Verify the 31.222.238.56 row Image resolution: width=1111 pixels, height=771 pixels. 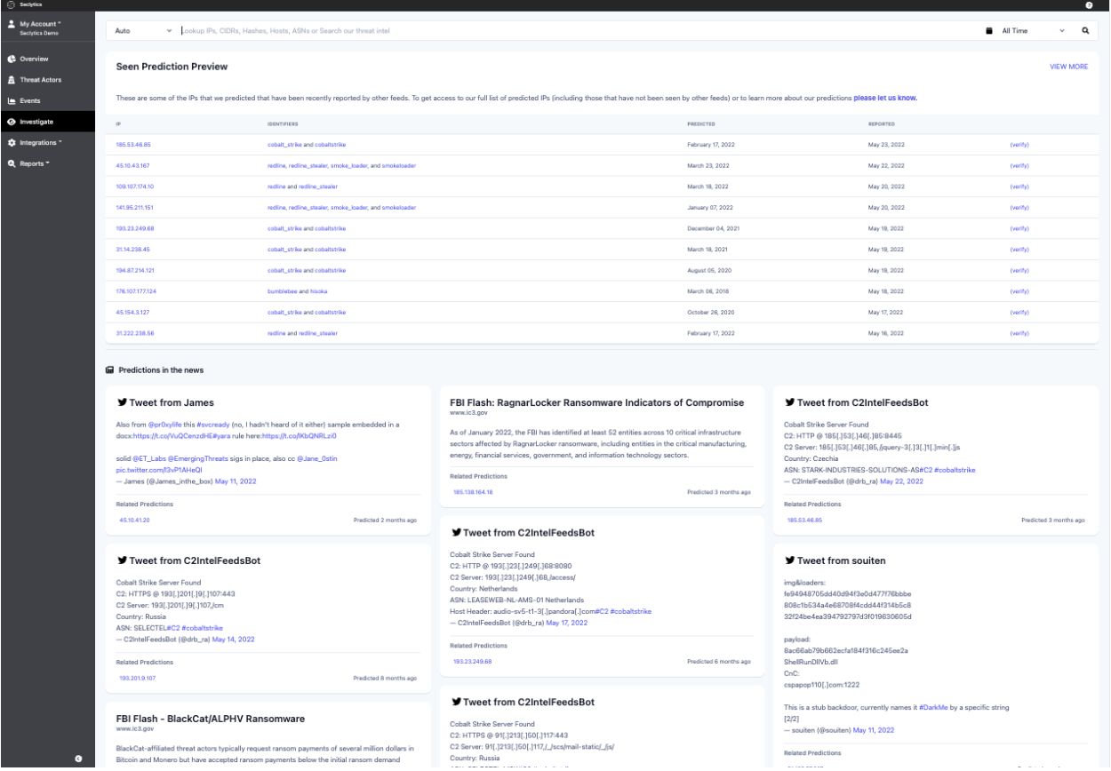click(1019, 333)
